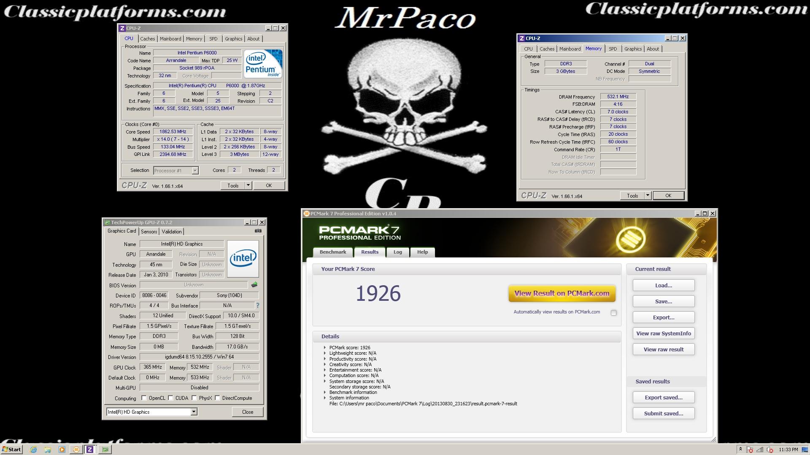Image resolution: width=810 pixels, height=455 pixels.
Task: Expand the PCMark score: 1926 details row
Action: [x=324, y=348]
